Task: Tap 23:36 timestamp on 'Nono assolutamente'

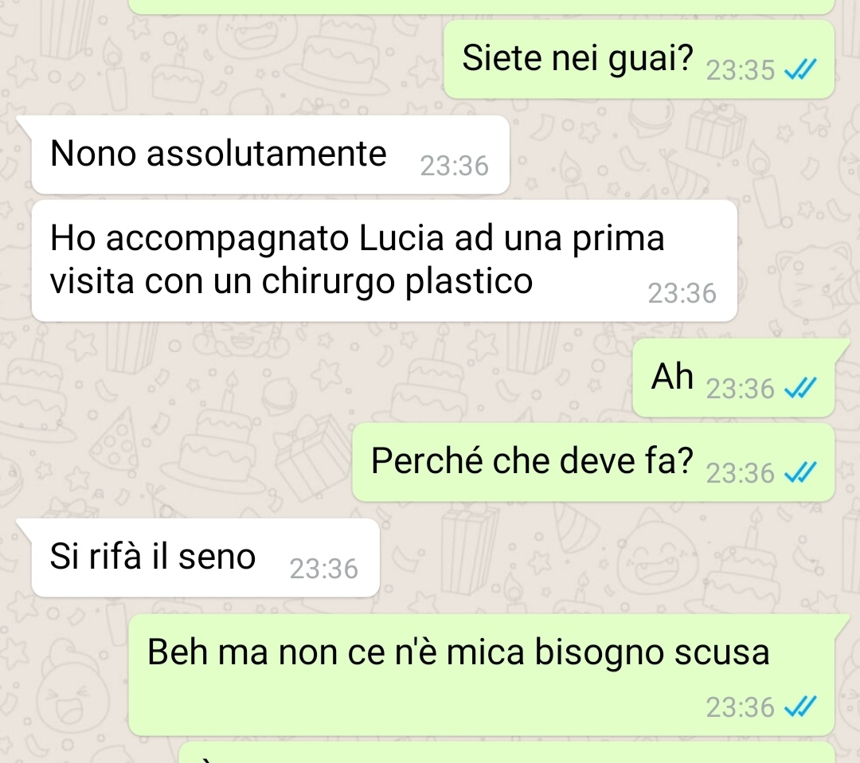Action: [x=454, y=166]
